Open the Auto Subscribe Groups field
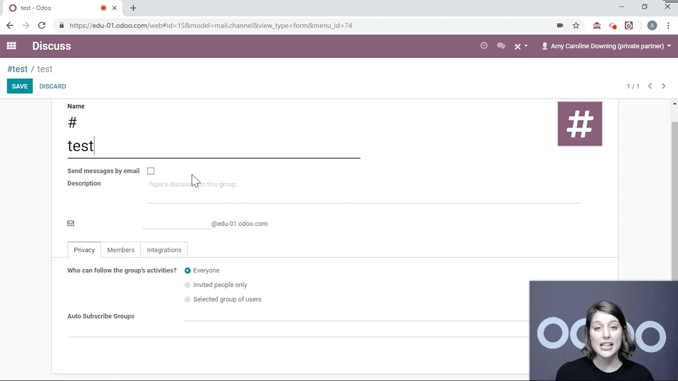This screenshot has width=678, height=381. pos(355,316)
